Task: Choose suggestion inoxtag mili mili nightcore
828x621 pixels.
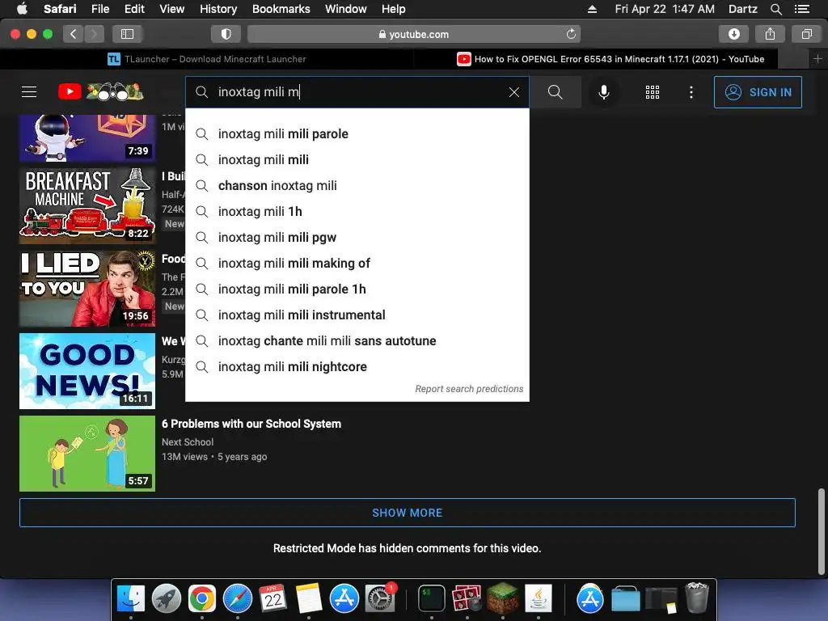Action: 357,367
